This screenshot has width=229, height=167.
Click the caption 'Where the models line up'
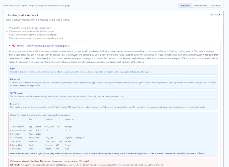40,115
